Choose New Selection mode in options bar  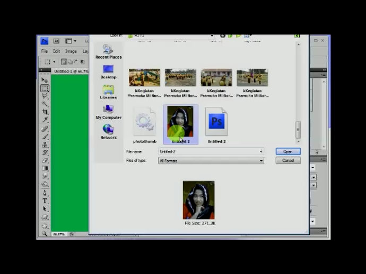pos(64,62)
